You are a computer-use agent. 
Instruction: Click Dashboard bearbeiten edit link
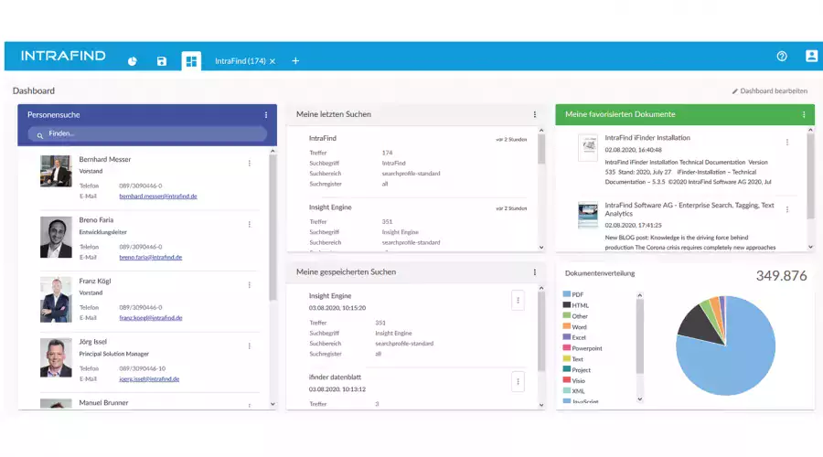point(769,90)
